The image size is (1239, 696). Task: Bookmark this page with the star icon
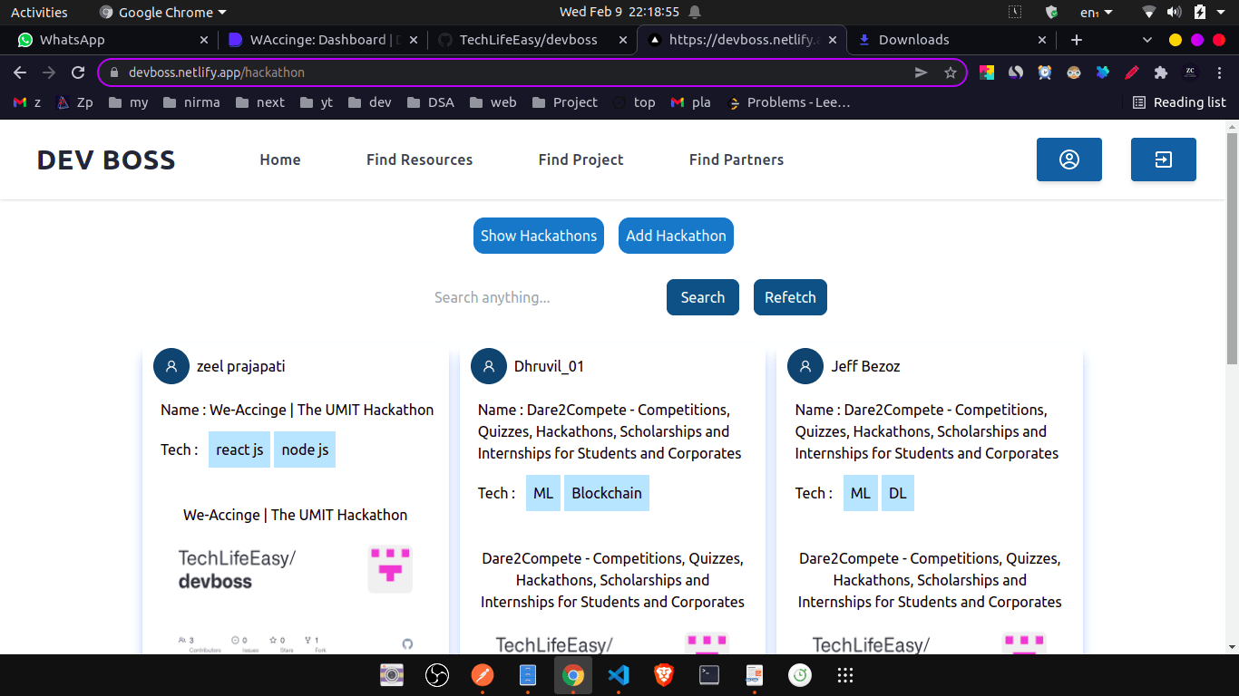951,72
